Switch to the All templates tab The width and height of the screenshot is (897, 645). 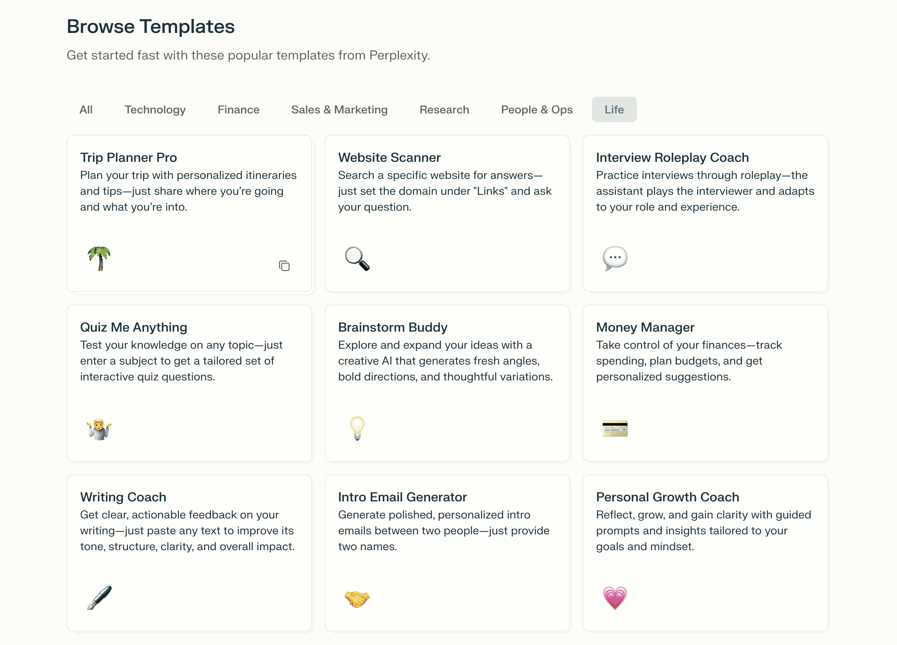[86, 109]
